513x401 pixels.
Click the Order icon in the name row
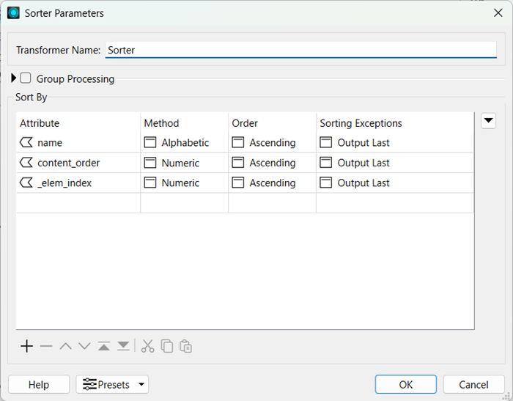(x=238, y=142)
